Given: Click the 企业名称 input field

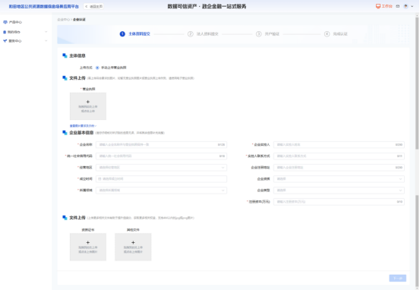Looking at the screenshot, I should click(x=161, y=144).
